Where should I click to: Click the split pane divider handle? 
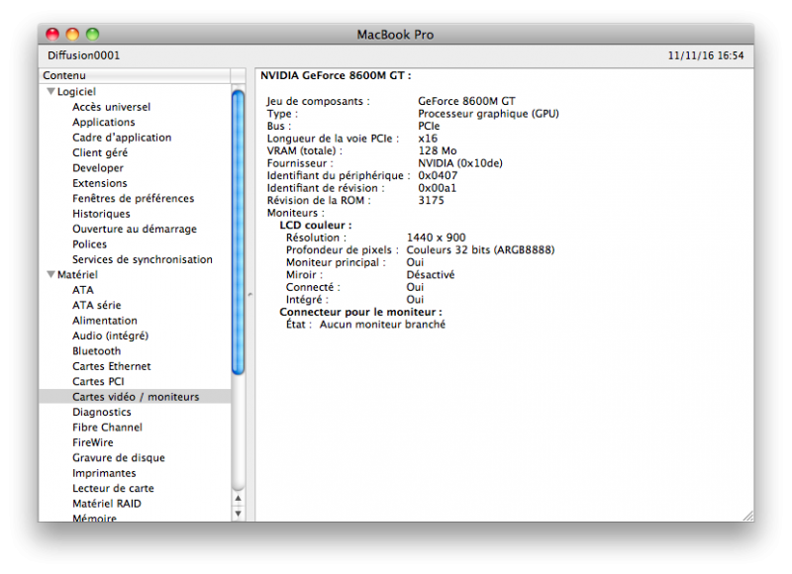[x=250, y=294]
